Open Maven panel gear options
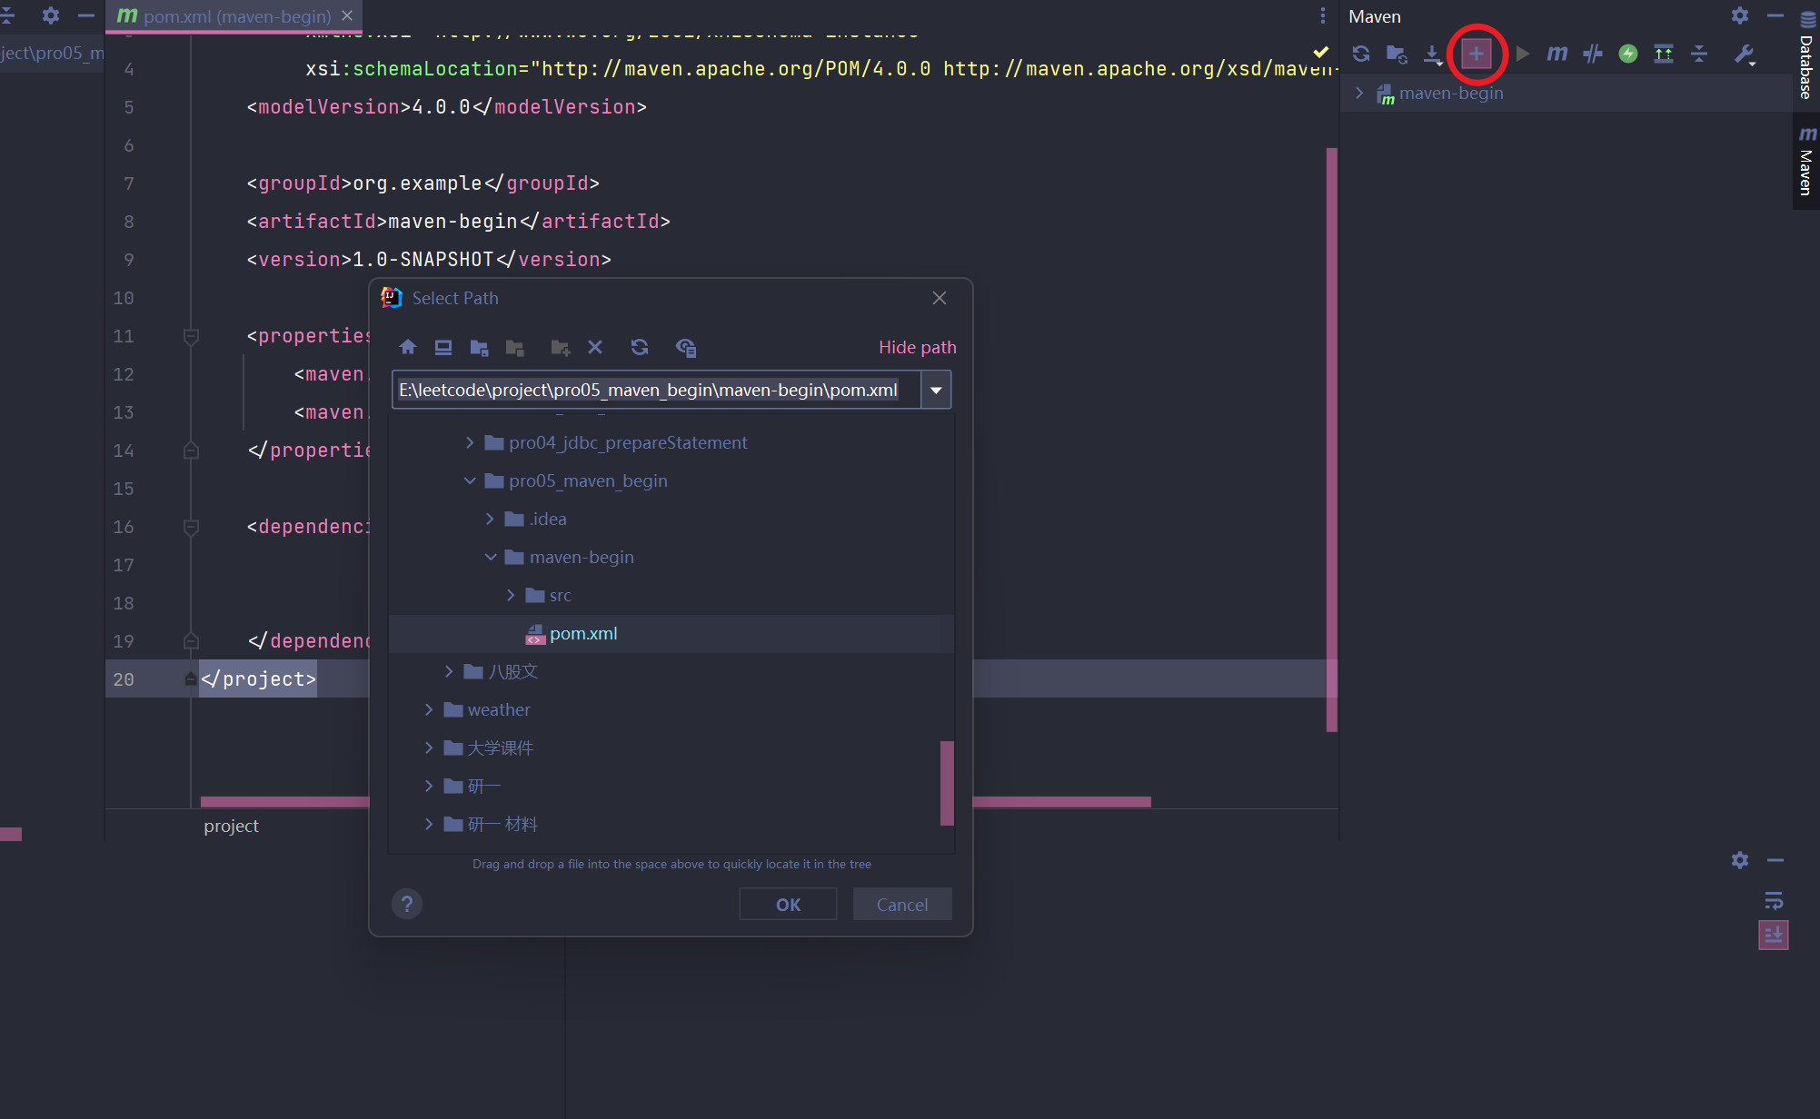1820x1119 pixels. point(1739,15)
